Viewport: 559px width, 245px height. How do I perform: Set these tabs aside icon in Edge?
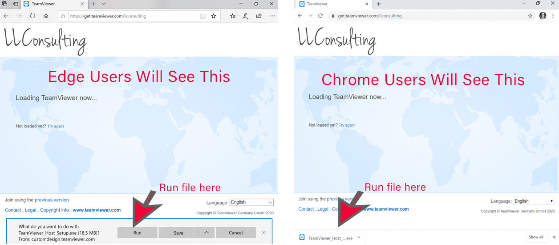[x=16, y=4]
